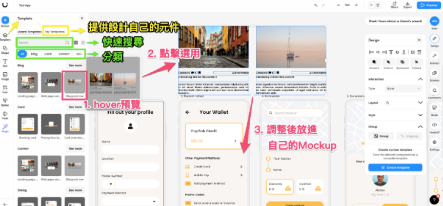See more Card templates
This screenshot has height=206, width=443.
[x=75, y=107]
